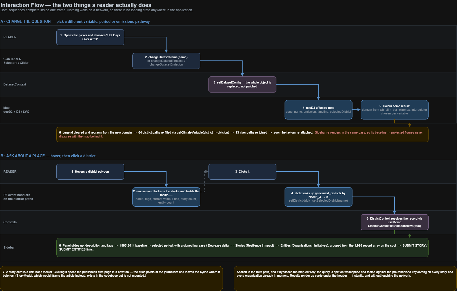Click the 'CONTROLS Selectors / Slider' lane label
This screenshot has height=291, width=457.
16,61
